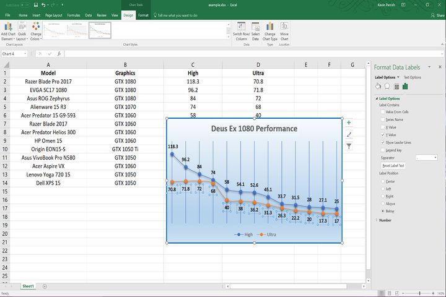Open Customize Quick Access Toolbar dropdown
Image resolution: width=446 pixels, height=297 pixels.
(x=62, y=5)
